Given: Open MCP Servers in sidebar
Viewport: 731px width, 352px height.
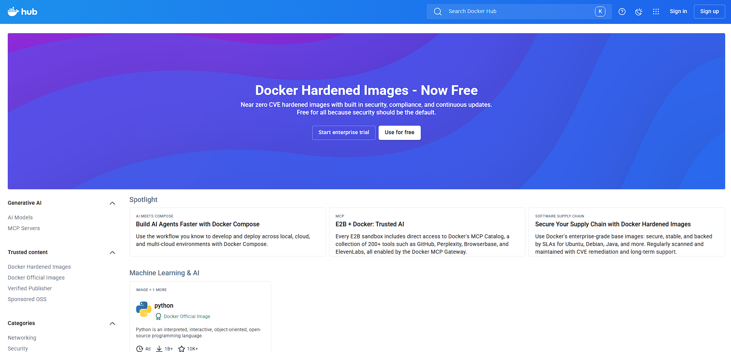Looking at the screenshot, I should click(24, 228).
